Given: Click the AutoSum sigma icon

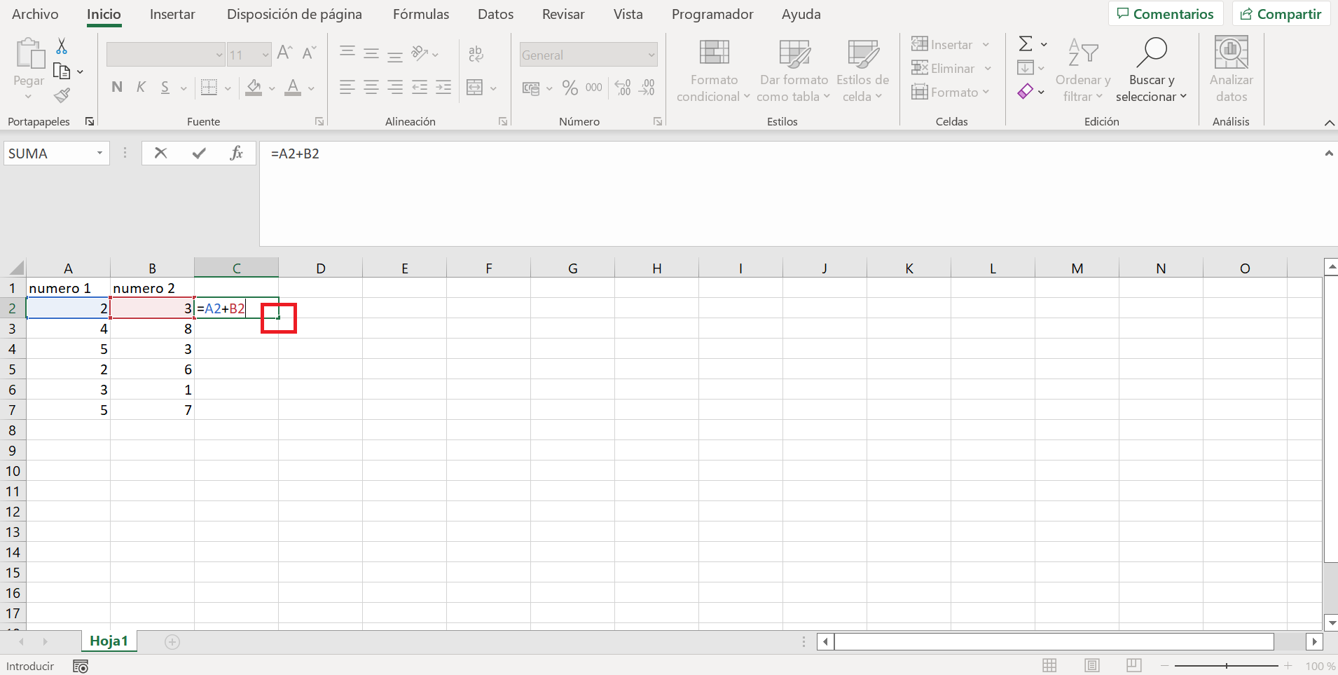Looking at the screenshot, I should pos(1026,44).
